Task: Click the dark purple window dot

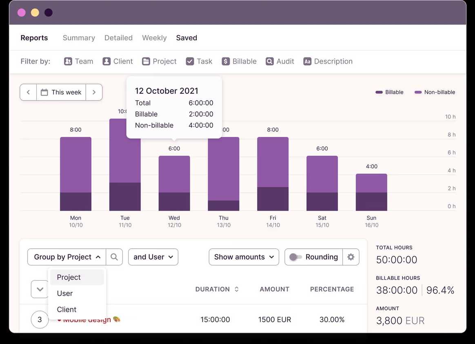Action: [49, 12]
